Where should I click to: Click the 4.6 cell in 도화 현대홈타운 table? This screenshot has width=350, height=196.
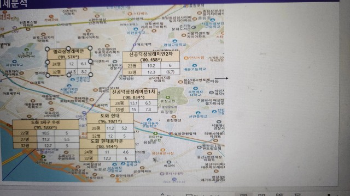[x=126, y=152]
